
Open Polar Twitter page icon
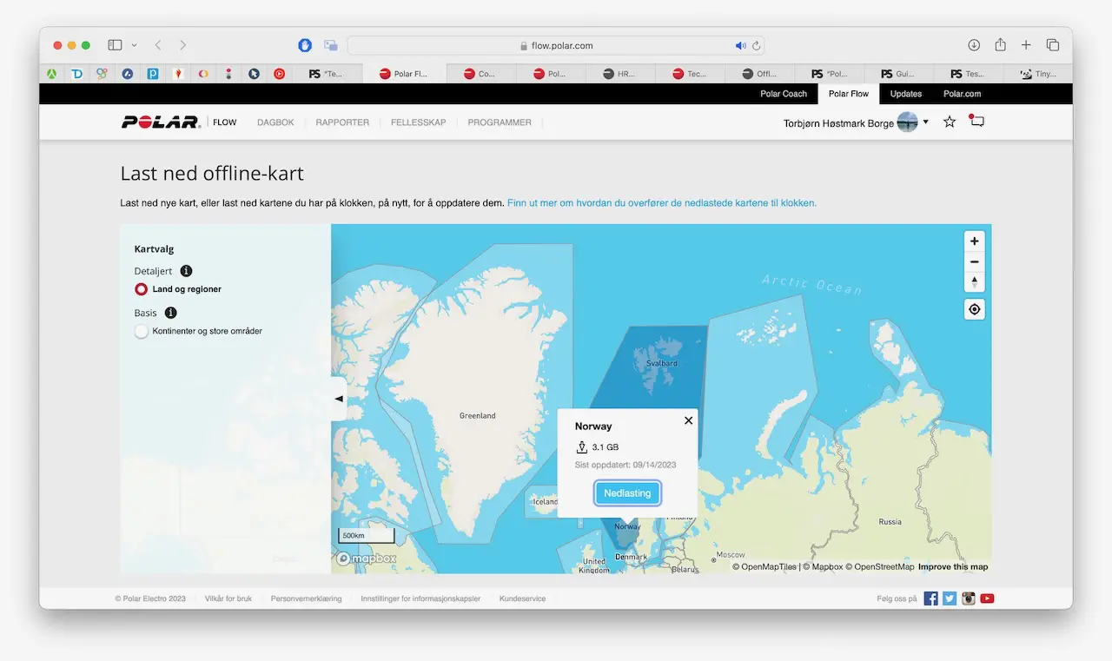pyautogui.click(x=950, y=598)
